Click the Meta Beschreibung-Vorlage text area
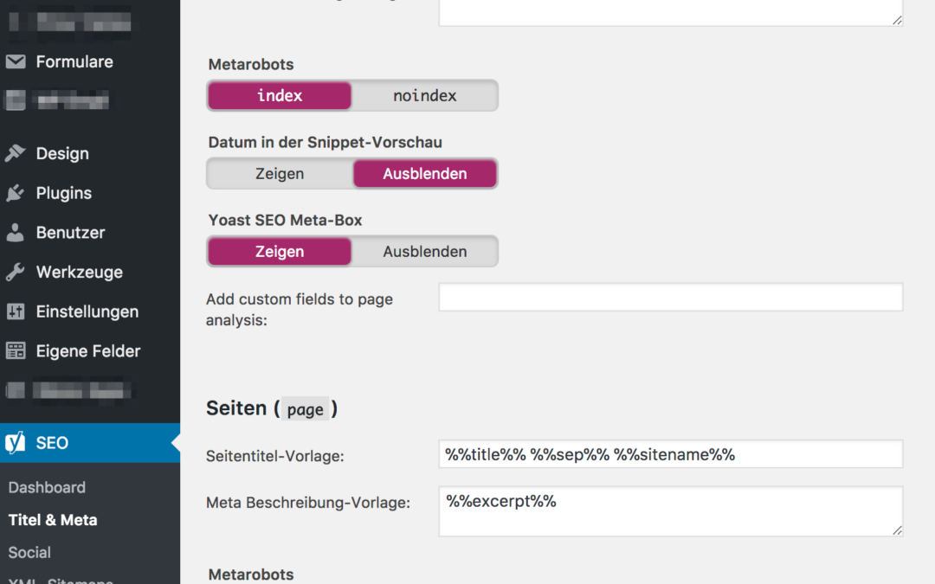935x584 pixels. coord(670,510)
